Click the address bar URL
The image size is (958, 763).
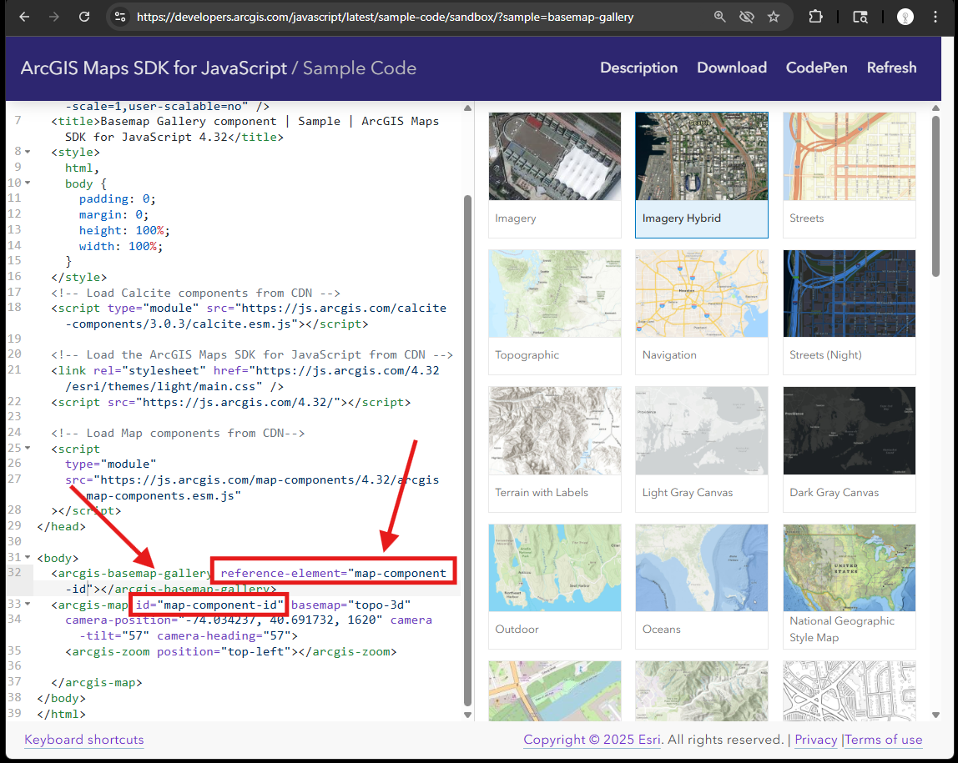click(385, 17)
